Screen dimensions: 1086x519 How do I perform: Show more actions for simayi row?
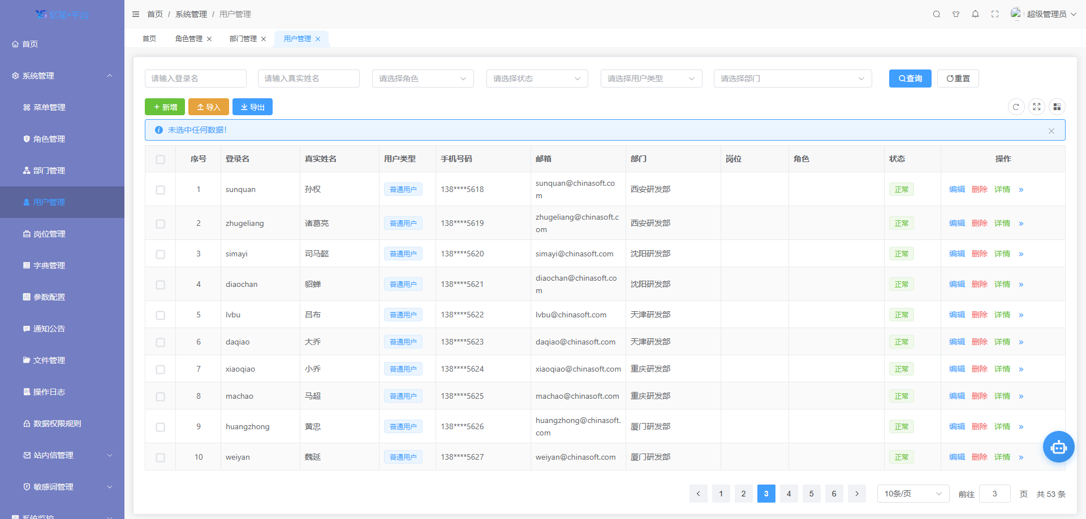click(x=1021, y=254)
